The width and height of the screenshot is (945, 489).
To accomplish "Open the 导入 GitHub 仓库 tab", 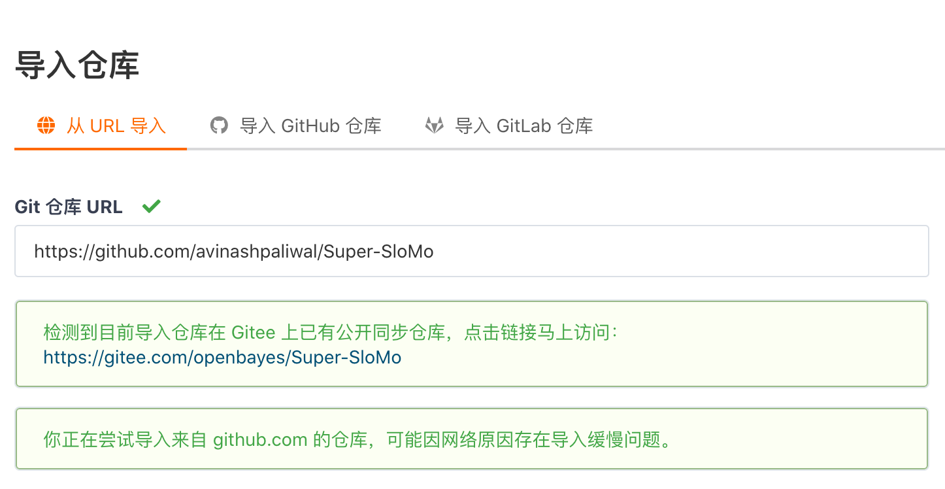I will coord(310,126).
